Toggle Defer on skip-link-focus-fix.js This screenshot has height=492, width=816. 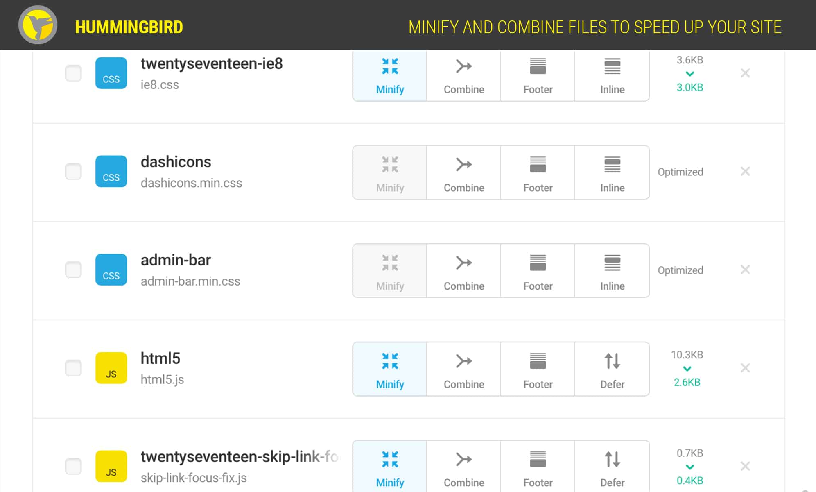click(x=612, y=466)
